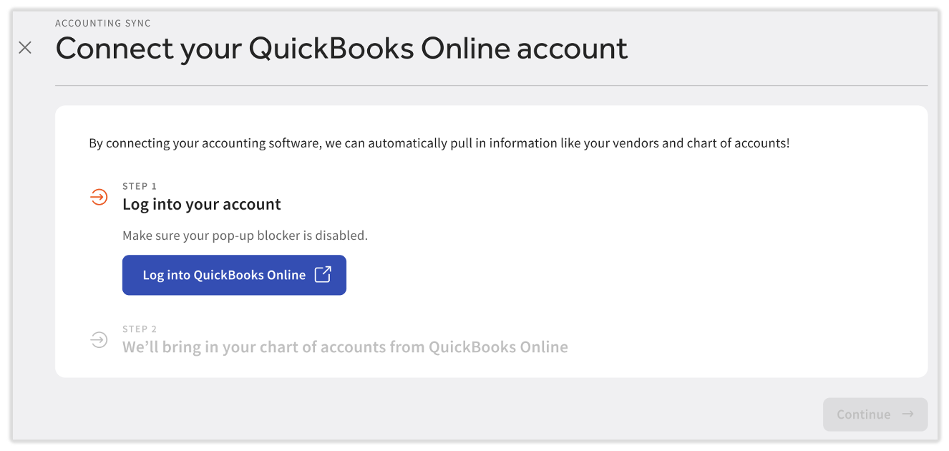Select the Step 2 chart of accounts title
Screen dimensions: 949x451
345,347
